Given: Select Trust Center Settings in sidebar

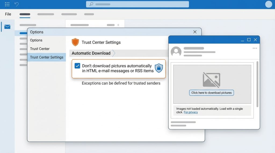Looking at the screenshot, I should [47, 57].
